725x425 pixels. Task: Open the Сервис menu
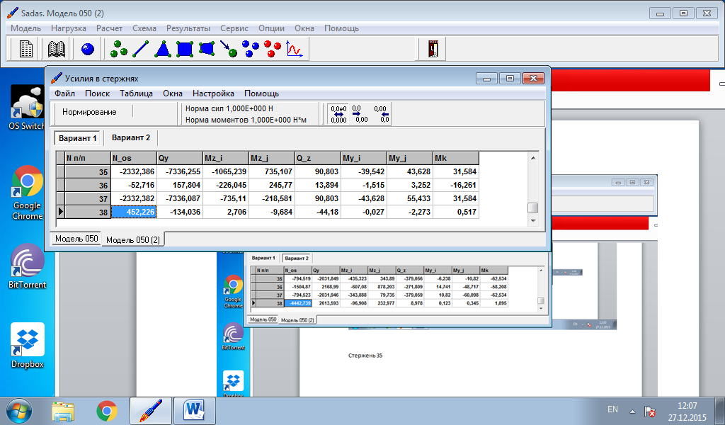[234, 28]
